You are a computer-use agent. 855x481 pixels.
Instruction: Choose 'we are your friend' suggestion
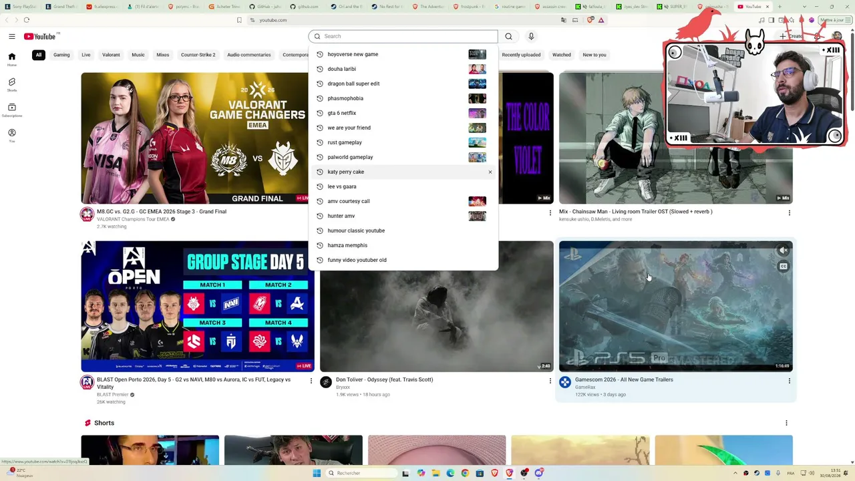tap(403, 128)
